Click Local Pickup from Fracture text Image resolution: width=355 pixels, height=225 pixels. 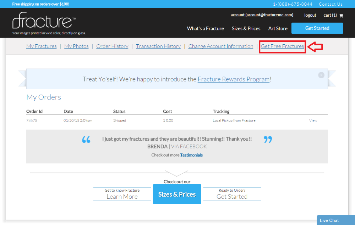tap(234, 120)
